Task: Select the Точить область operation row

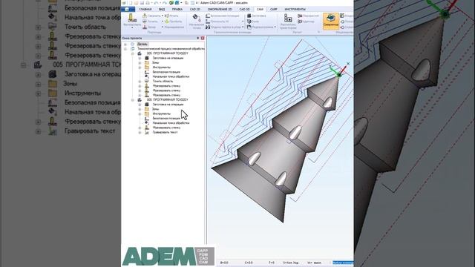Action: (163, 81)
